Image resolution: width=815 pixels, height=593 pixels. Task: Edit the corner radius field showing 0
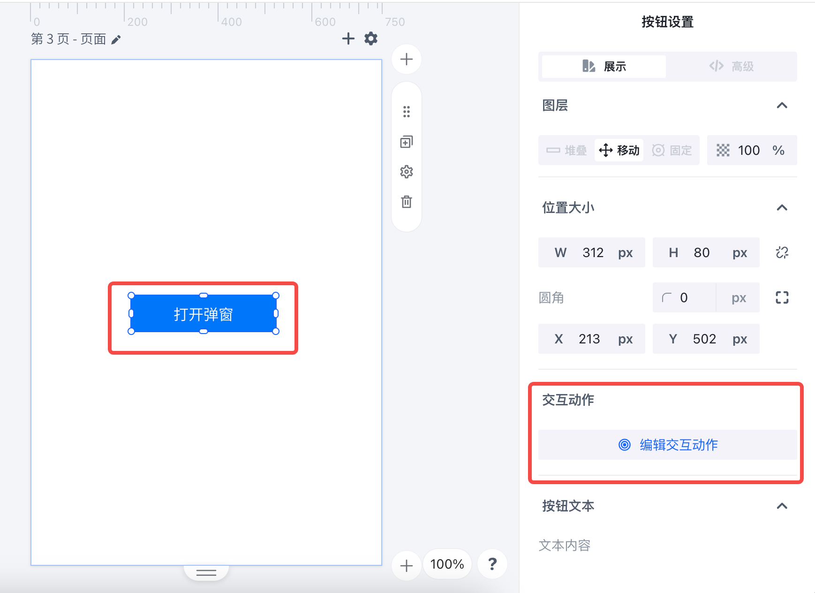click(684, 297)
